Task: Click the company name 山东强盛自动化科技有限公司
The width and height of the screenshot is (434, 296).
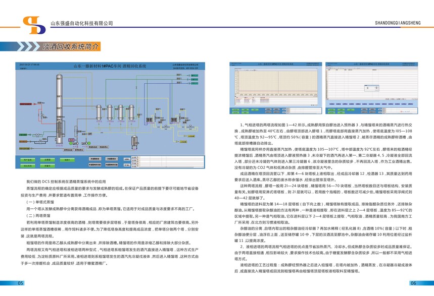Action: coord(82,24)
